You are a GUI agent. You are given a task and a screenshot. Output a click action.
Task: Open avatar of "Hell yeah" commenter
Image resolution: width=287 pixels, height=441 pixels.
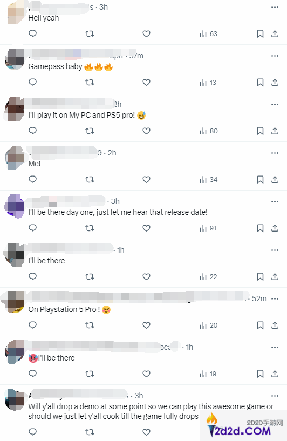click(16, 12)
